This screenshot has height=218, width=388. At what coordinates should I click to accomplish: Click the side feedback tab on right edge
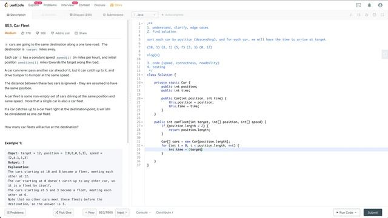[385, 54]
